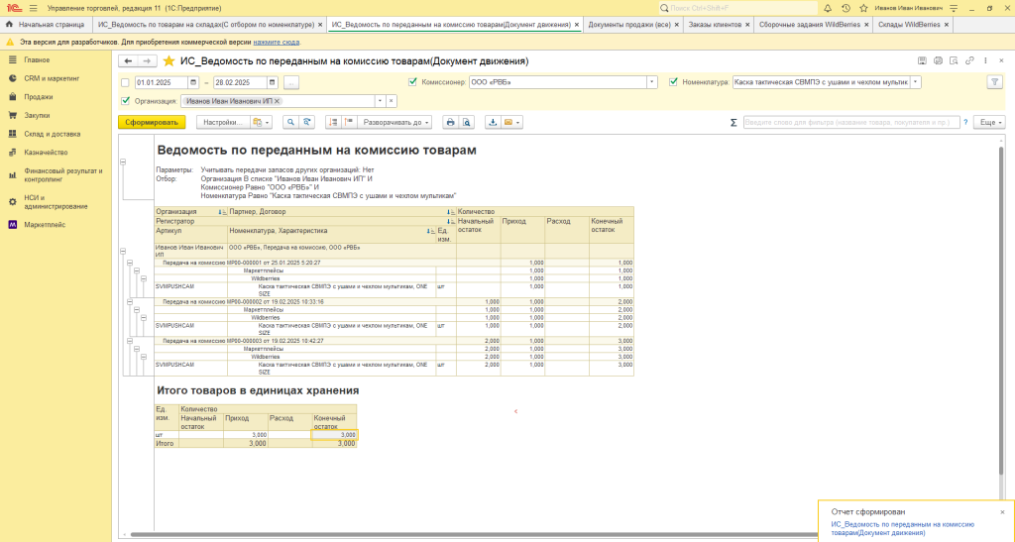Open the Еще menu dropdown
The width and height of the screenshot is (1015, 542).
(991, 122)
